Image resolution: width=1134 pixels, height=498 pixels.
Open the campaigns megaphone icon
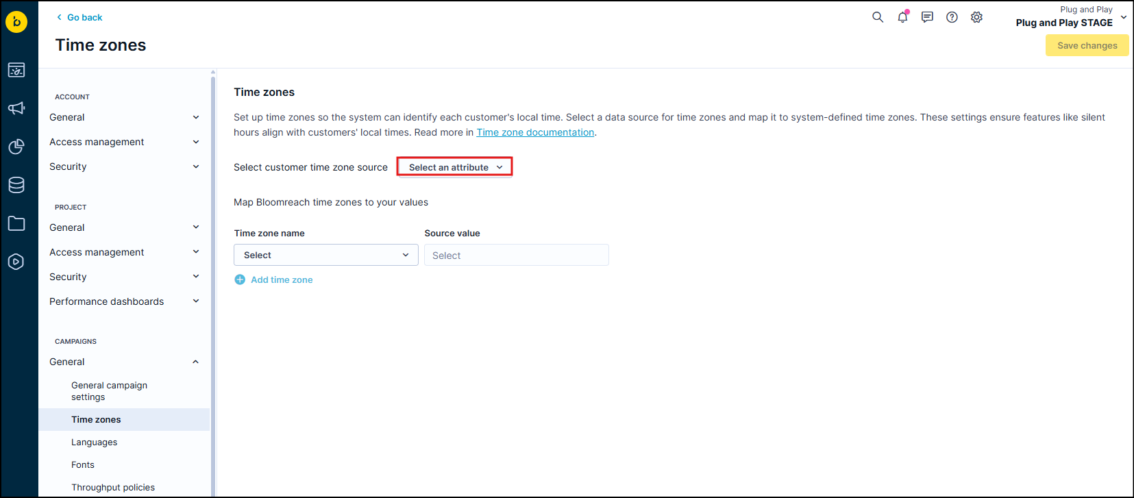(16, 108)
